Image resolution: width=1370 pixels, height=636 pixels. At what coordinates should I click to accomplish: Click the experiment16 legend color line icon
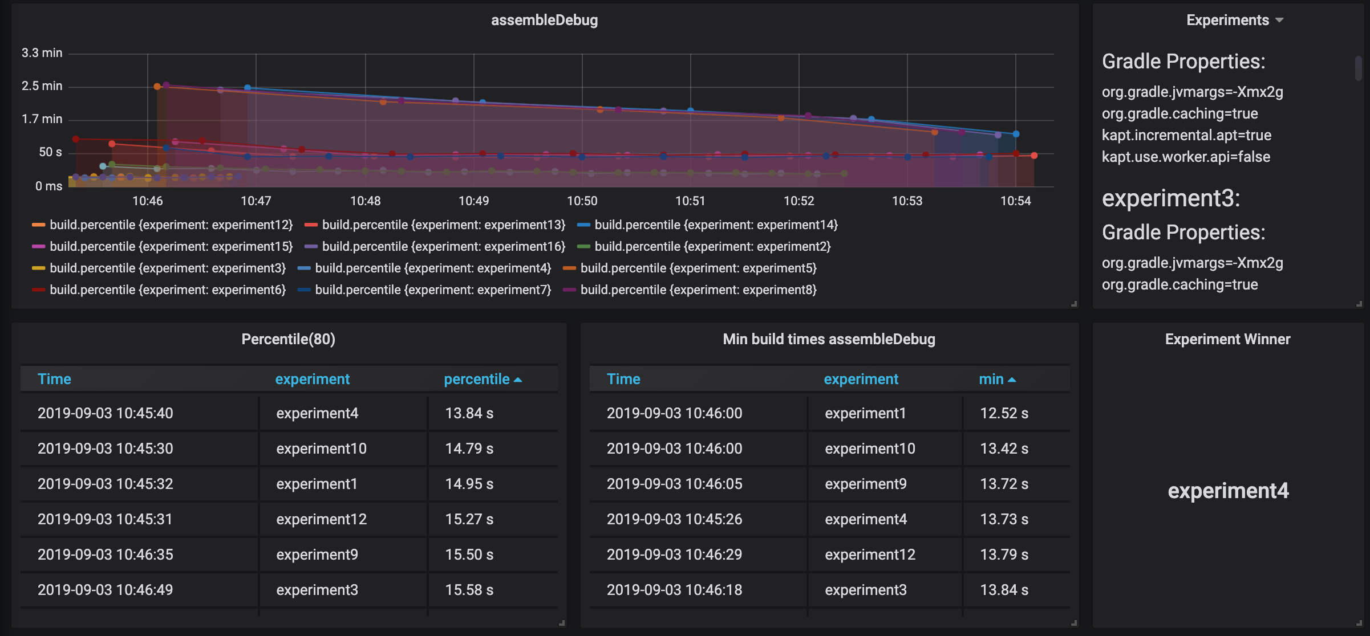(x=311, y=247)
